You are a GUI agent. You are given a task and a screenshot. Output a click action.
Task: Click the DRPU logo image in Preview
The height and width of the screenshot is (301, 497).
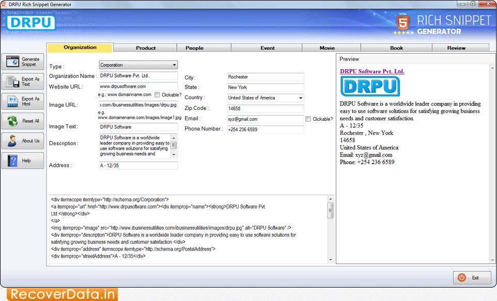coord(370,86)
